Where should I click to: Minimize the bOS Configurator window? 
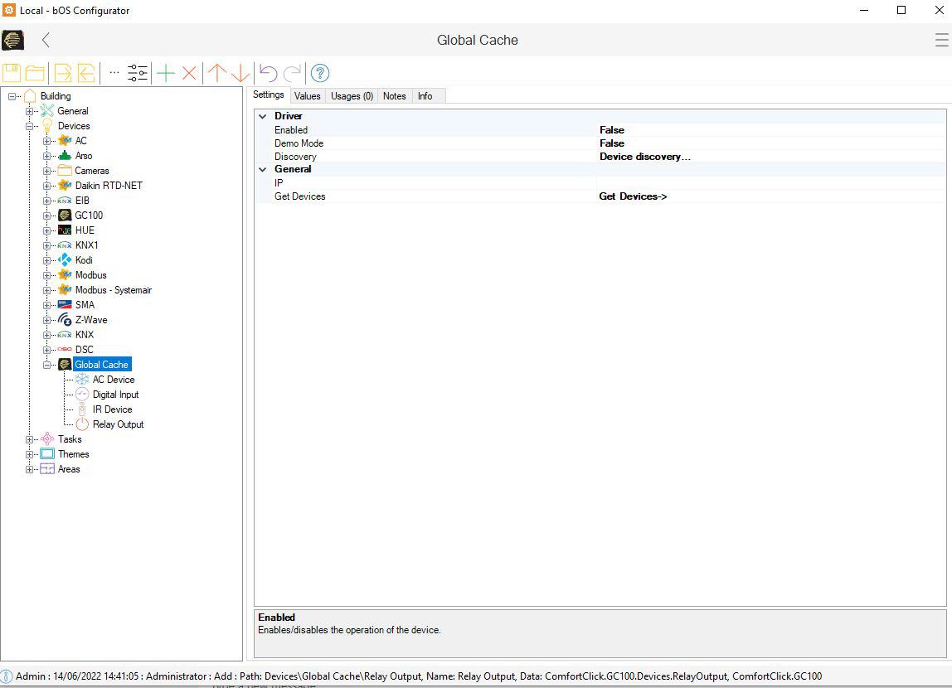click(864, 10)
